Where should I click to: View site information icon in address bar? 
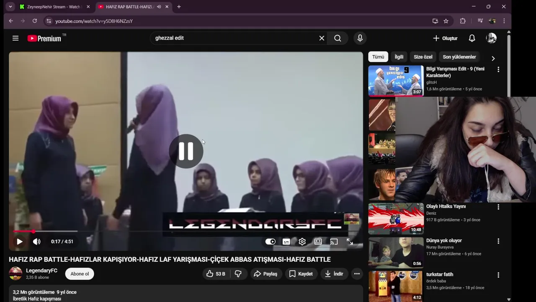49,21
